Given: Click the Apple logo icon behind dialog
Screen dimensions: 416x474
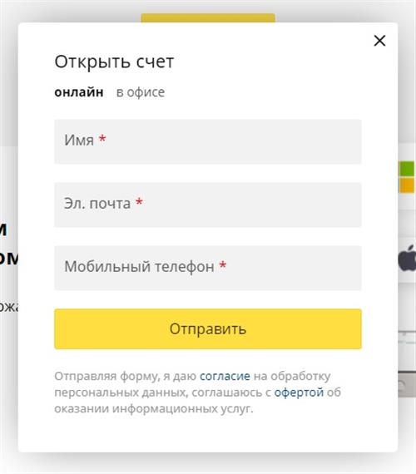Looking at the screenshot, I should pyautogui.click(x=407, y=259).
